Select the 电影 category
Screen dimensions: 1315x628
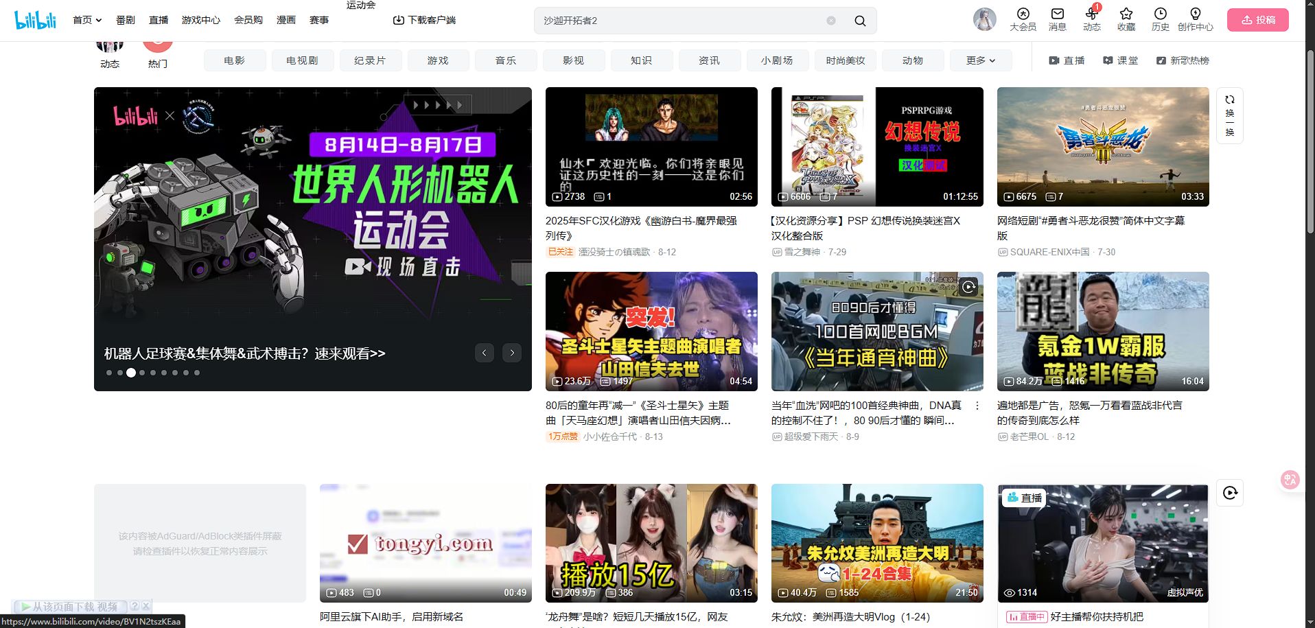[x=235, y=60]
